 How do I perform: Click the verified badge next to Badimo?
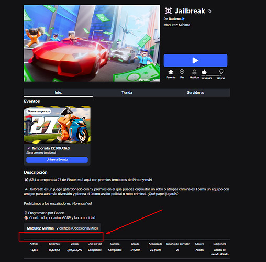pos(183,19)
